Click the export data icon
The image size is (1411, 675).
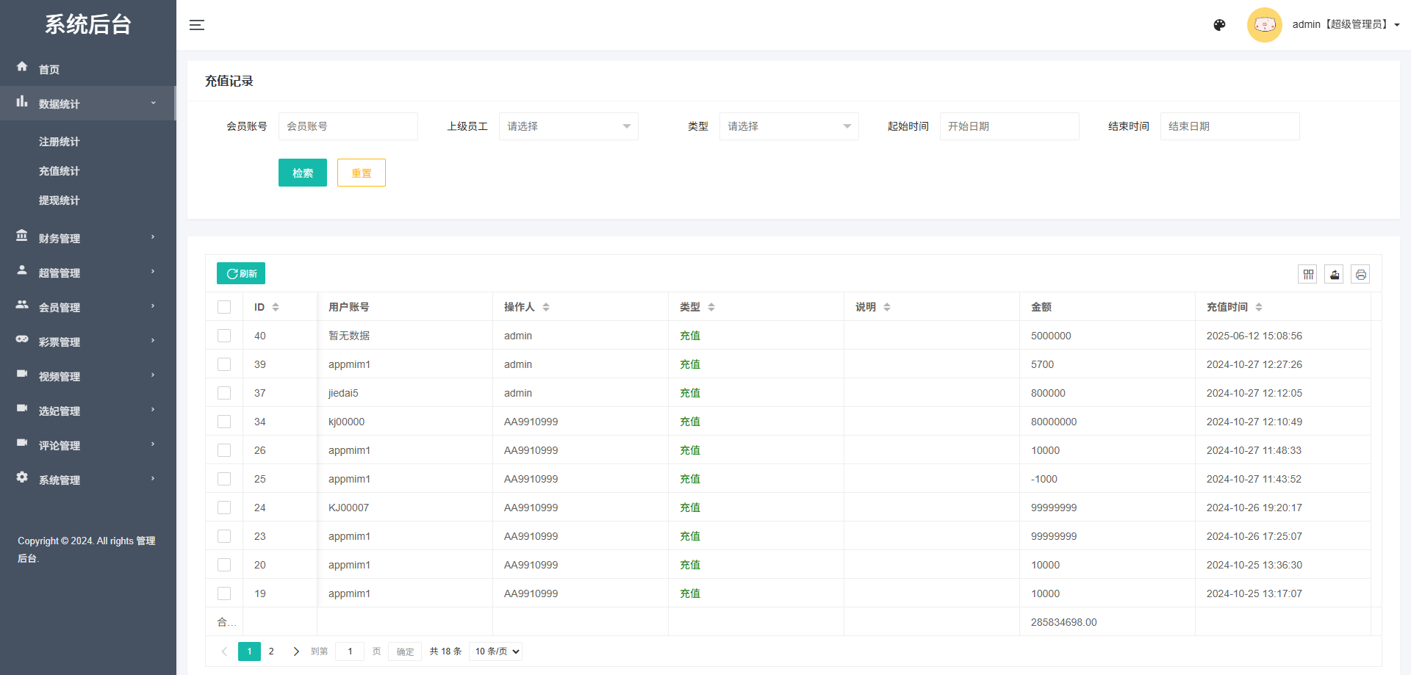point(1334,274)
